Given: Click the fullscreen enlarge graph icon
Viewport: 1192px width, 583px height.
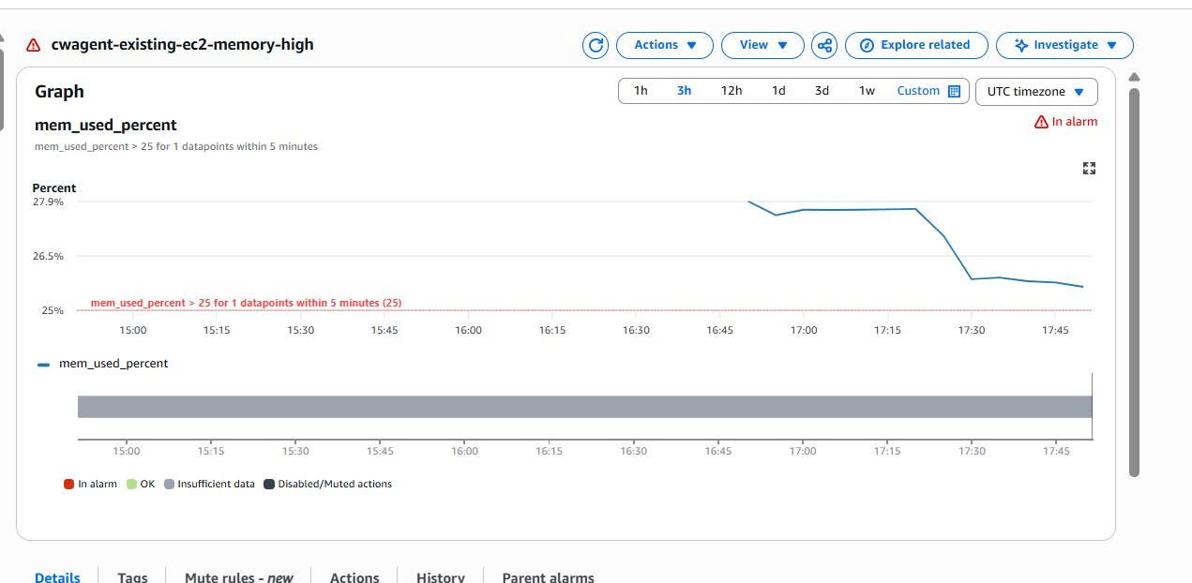Looking at the screenshot, I should (1089, 169).
